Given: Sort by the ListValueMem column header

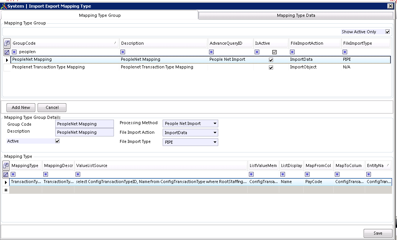Looking at the screenshot, I should (264, 165).
